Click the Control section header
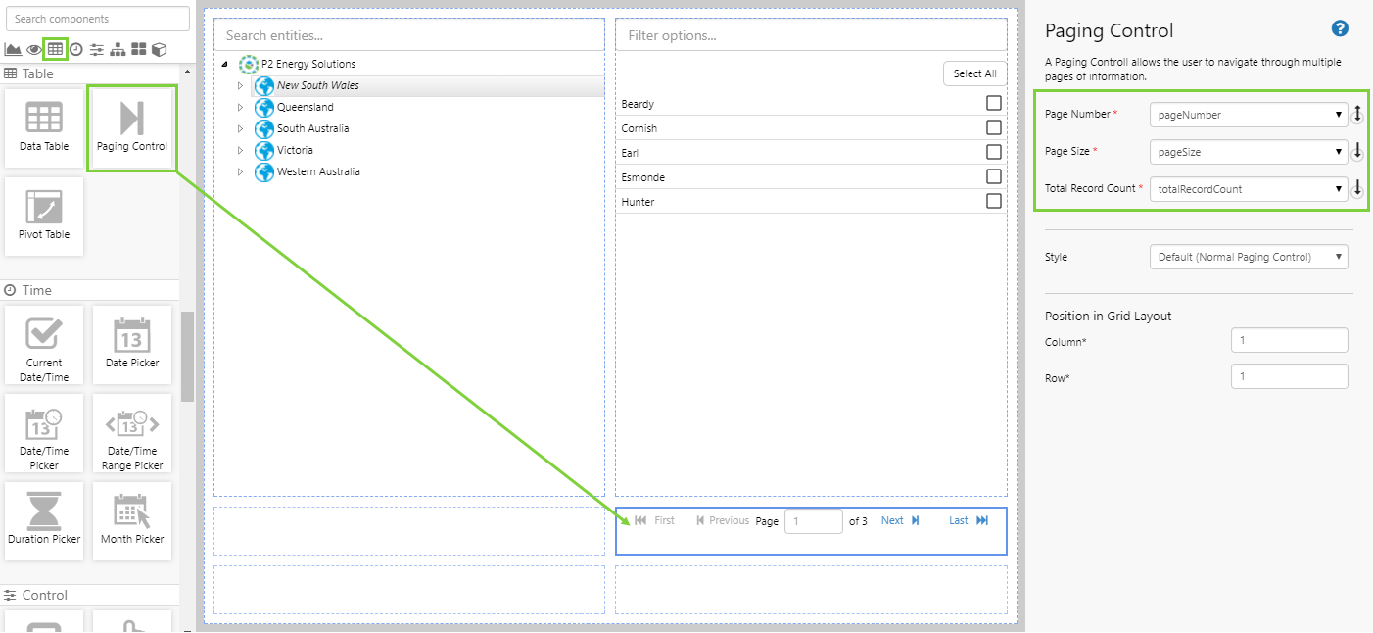Image resolution: width=1373 pixels, height=633 pixels. coord(90,595)
